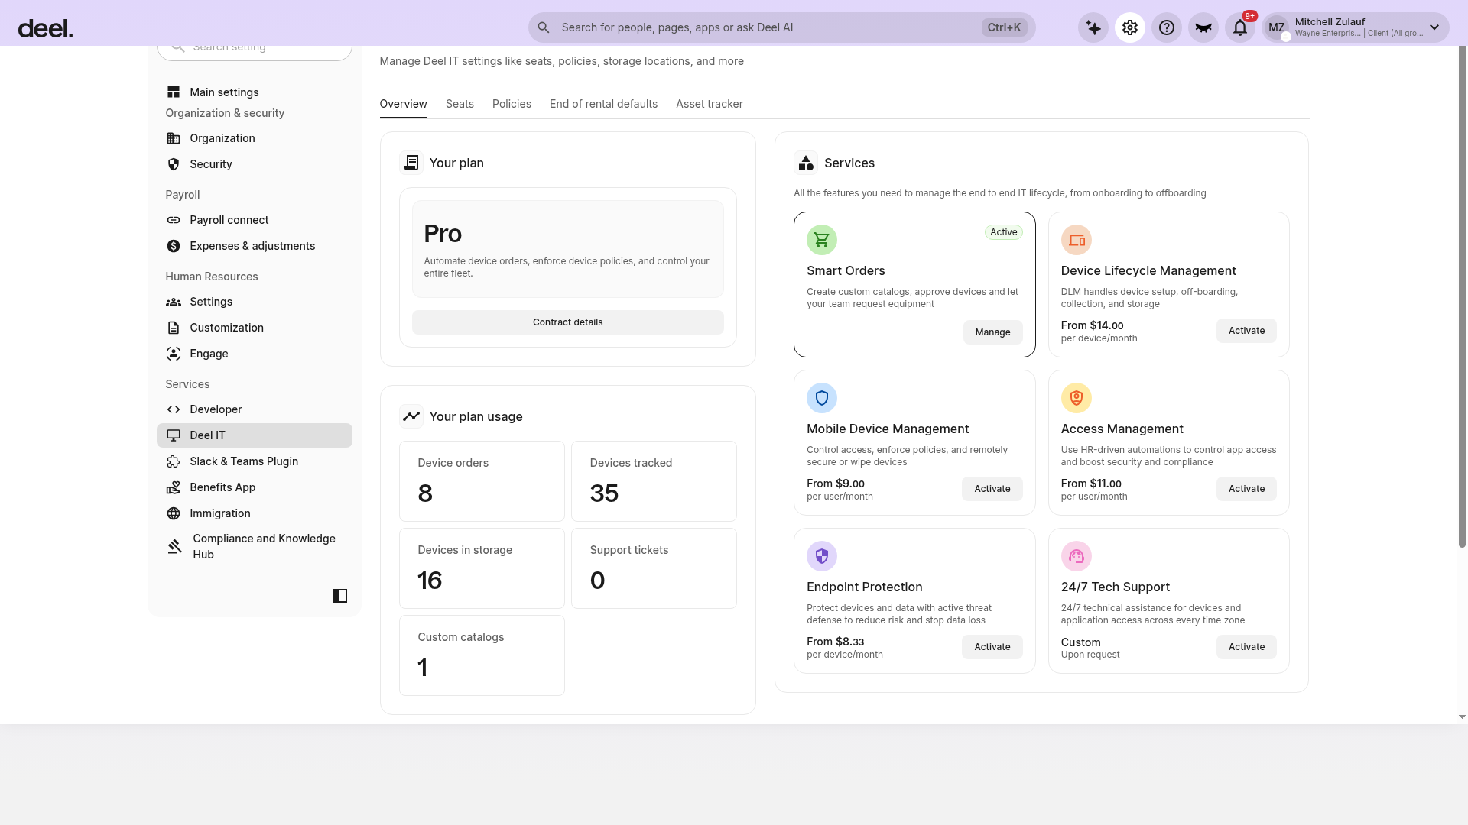The image size is (1468, 825).
Task: Open Deel AI sparkle assistant
Action: point(1093,27)
